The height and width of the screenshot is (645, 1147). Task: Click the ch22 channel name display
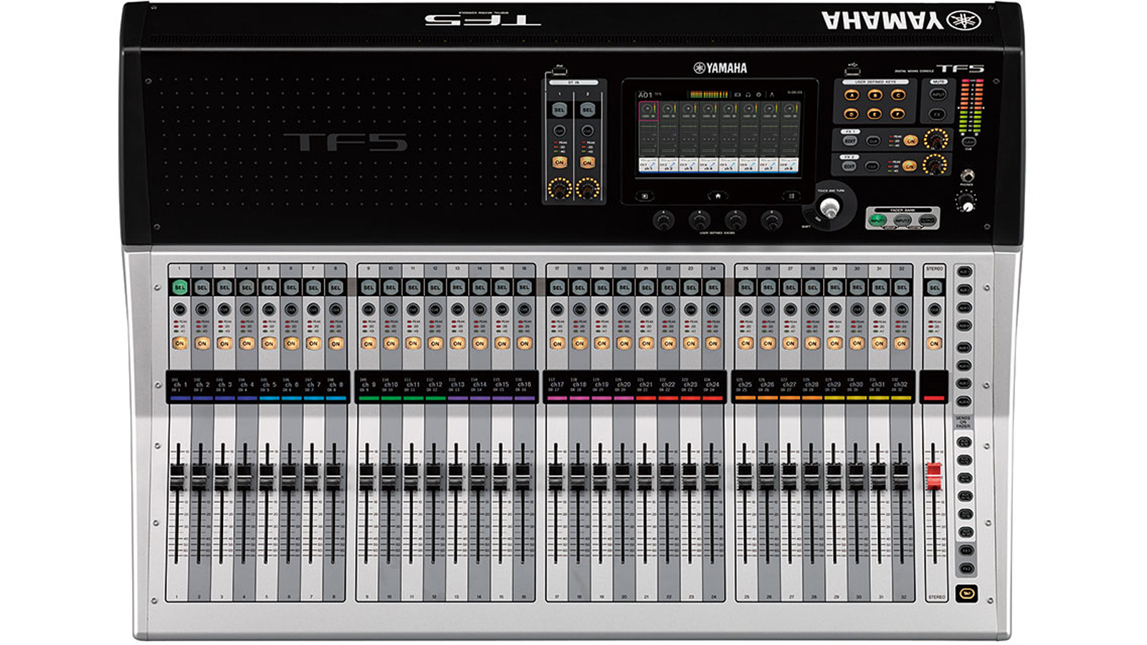click(x=668, y=386)
